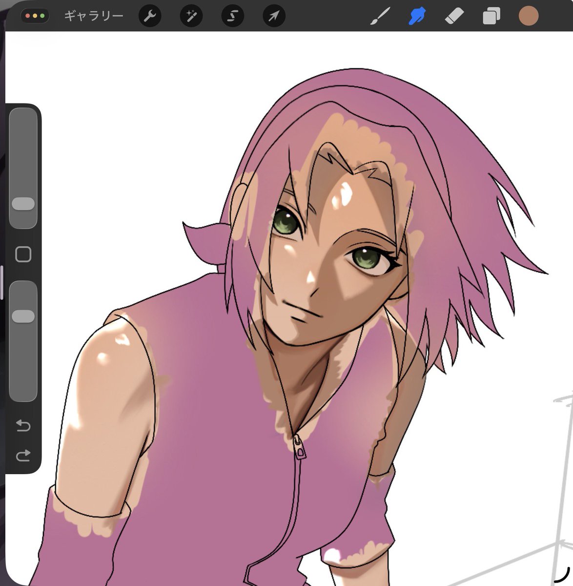Select the blue Smudge tool

[416, 16]
